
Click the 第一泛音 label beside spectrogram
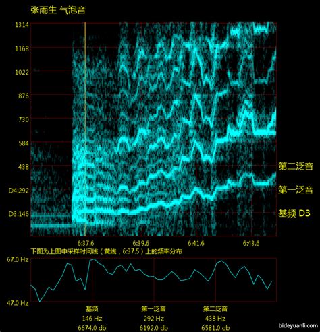click(x=296, y=190)
